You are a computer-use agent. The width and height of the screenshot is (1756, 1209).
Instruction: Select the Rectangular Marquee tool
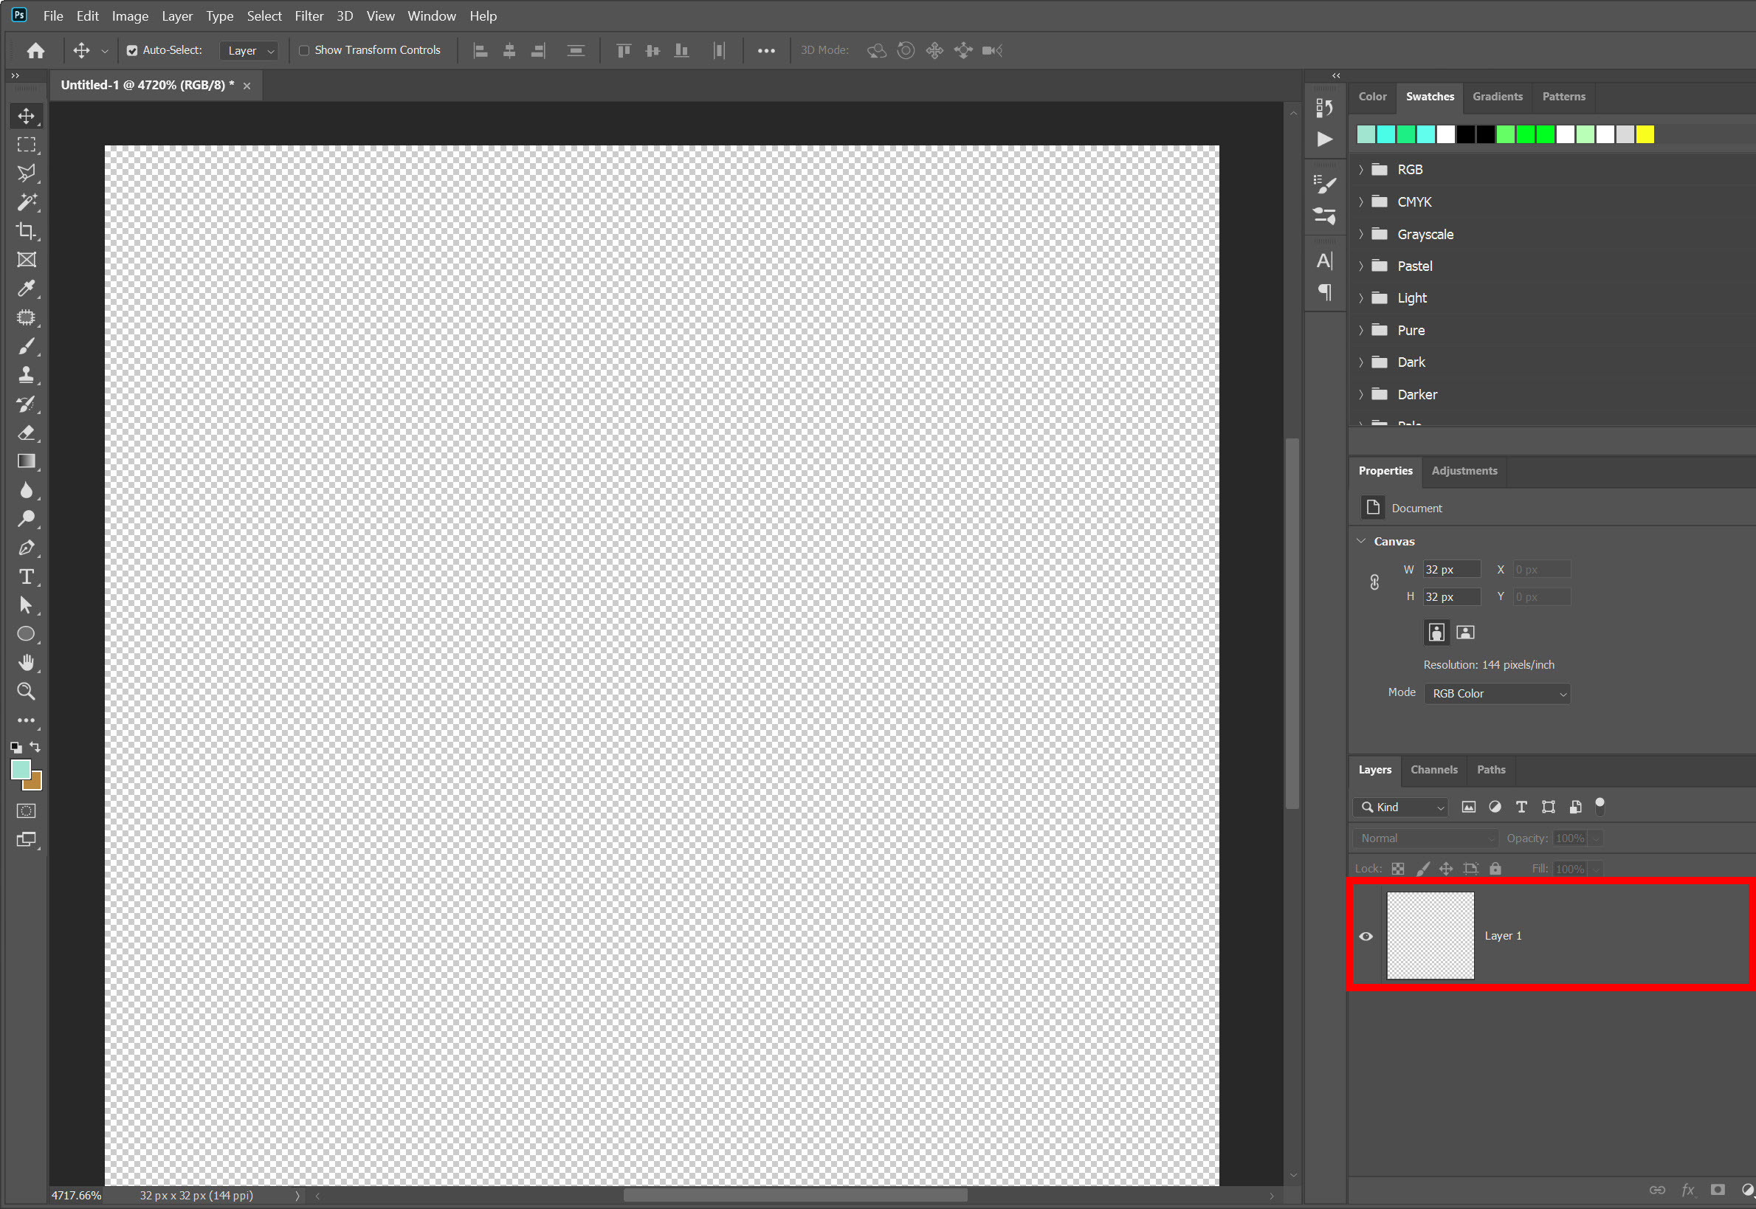pyautogui.click(x=27, y=145)
